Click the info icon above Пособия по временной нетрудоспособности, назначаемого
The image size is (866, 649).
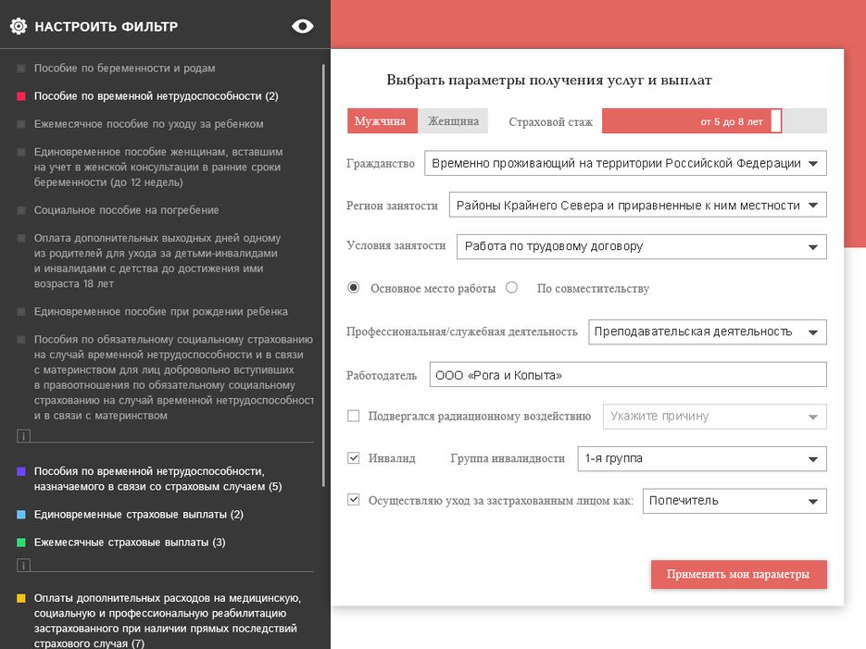pyautogui.click(x=23, y=436)
